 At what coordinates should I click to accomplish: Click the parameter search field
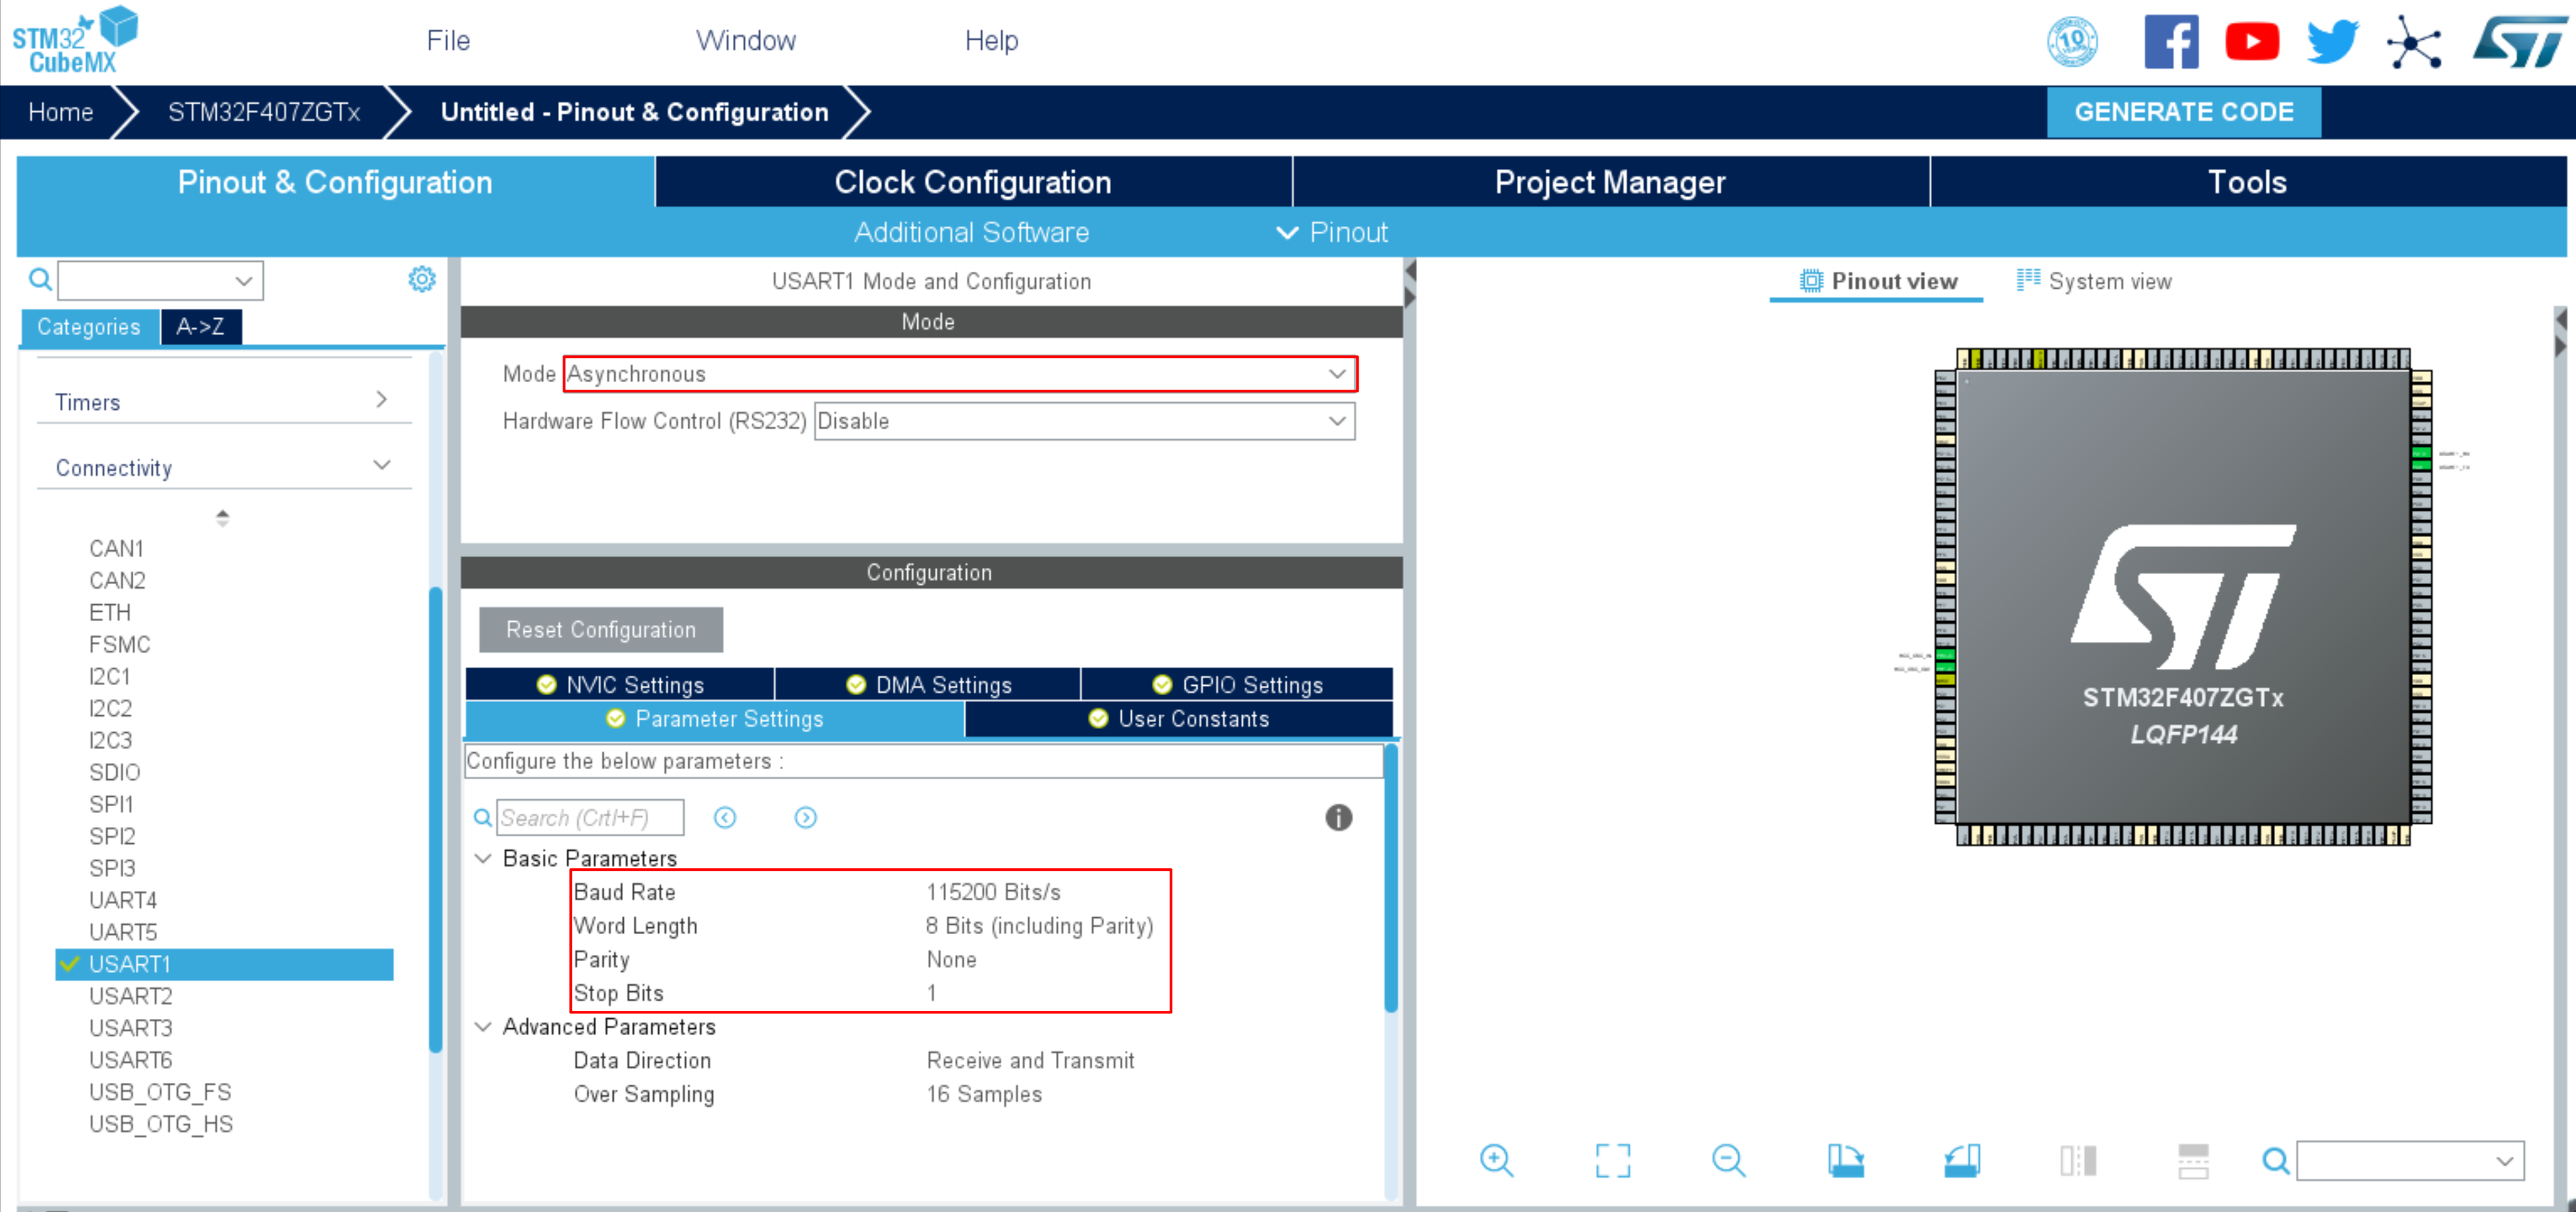pyautogui.click(x=590, y=818)
